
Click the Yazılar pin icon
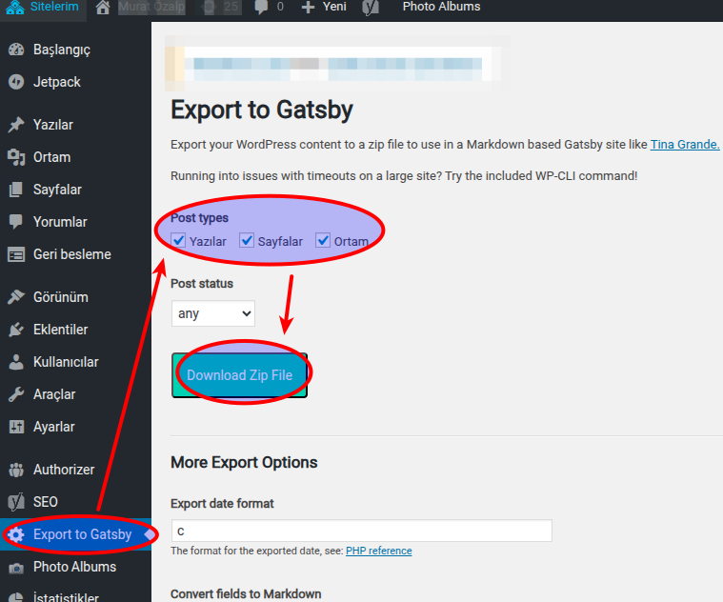click(x=16, y=125)
